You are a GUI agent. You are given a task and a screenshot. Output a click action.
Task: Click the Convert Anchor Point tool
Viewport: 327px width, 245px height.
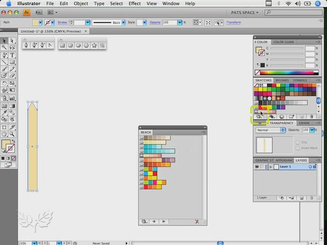pos(50,46)
